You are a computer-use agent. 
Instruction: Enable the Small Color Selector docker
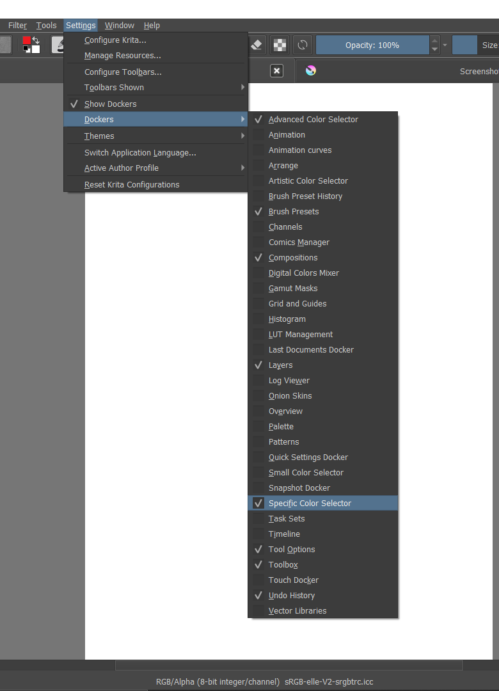(322, 472)
